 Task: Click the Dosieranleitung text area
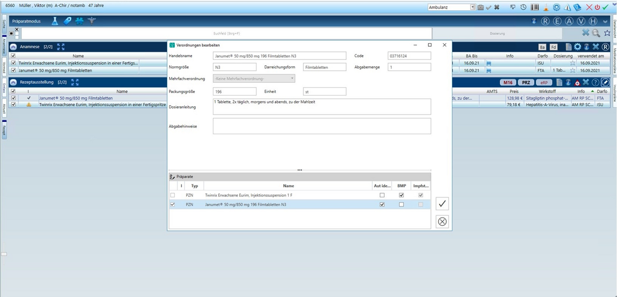322,107
